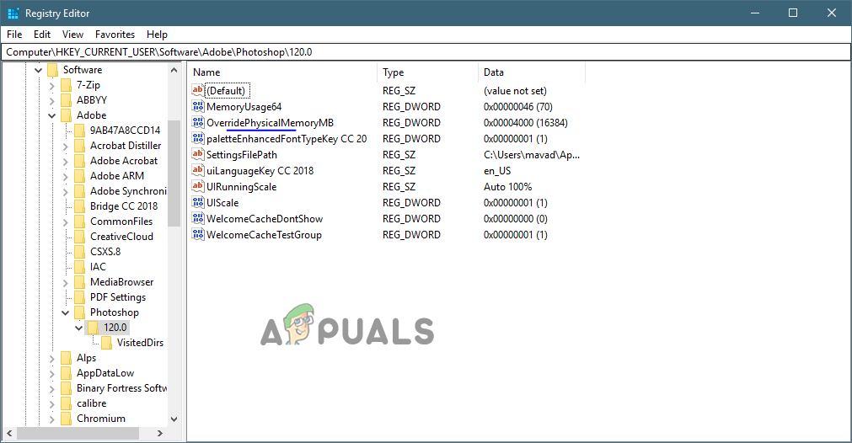
Task: Click the WelcomeCacheDontShow DWORD icon
Action: point(198,218)
